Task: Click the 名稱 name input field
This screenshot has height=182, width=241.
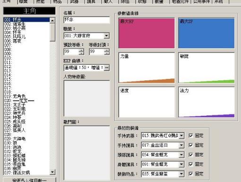Action: pyautogui.click(x=86, y=20)
